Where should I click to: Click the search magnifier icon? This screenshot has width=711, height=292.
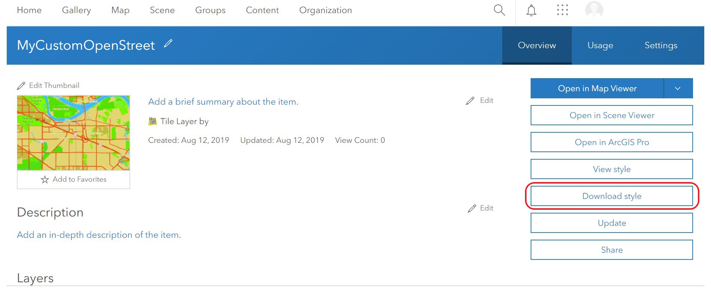point(499,10)
